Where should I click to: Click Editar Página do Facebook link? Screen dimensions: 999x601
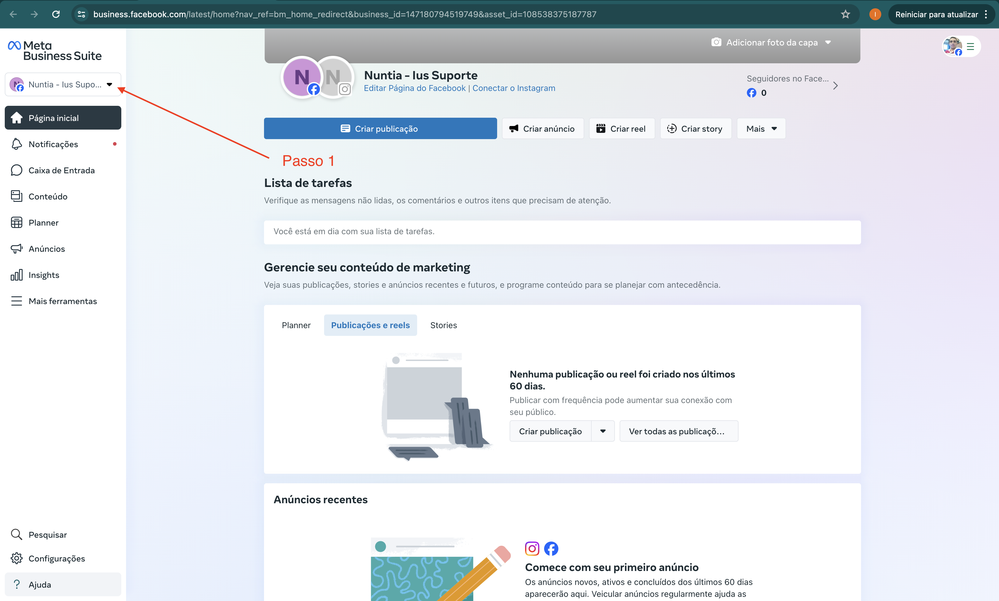[x=414, y=88]
